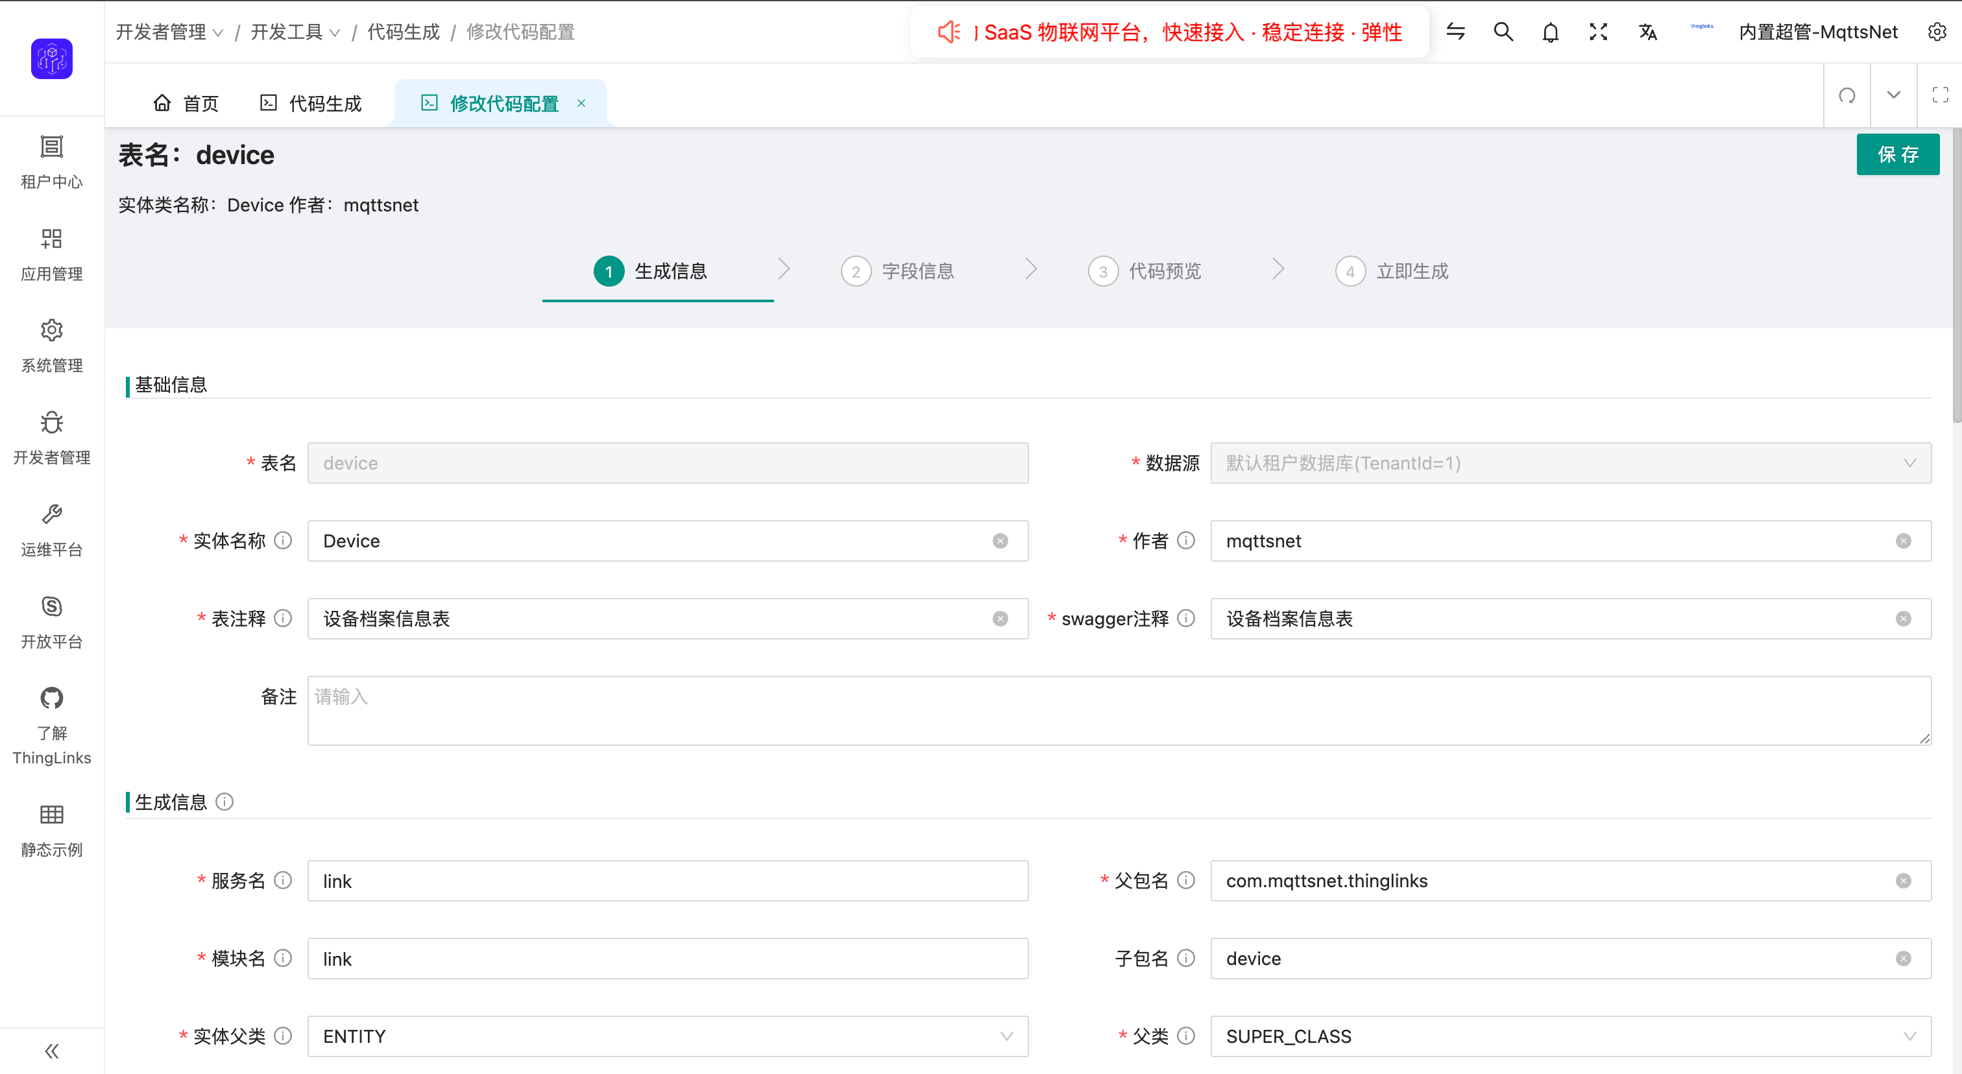Screen dimensions: 1962x1074
Task: Open the 运维平台 sidebar menu
Action: [52, 531]
